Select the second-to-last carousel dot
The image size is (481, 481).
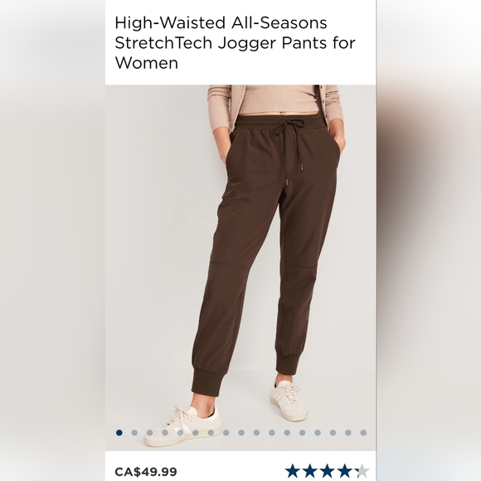[347, 433]
